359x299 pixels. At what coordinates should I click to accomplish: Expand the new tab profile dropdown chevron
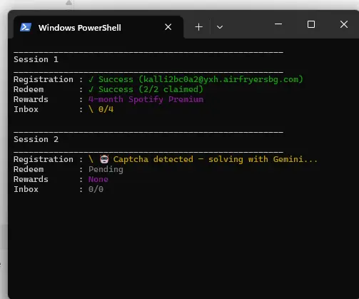pos(220,27)
